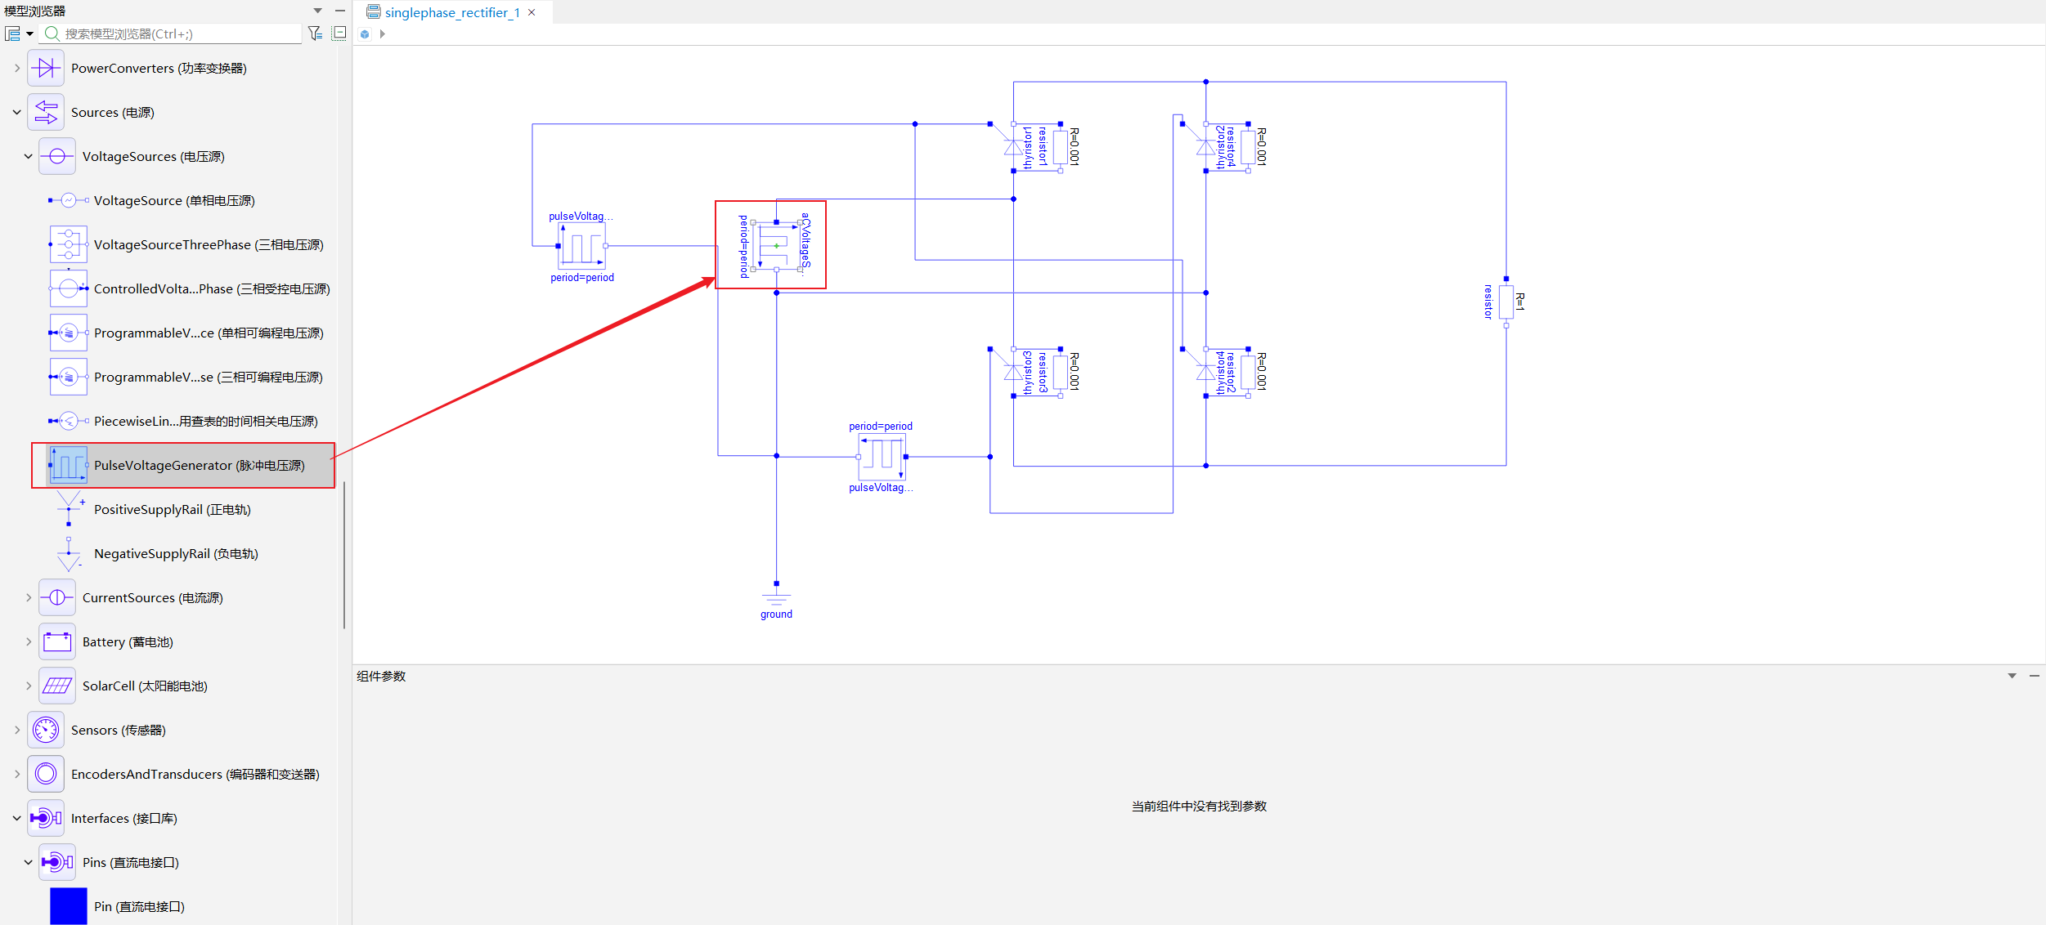Click the single-phase ProgrammableV...ce icon
The width and height of the screenshot is (2046, 925).
pos(69,333)
